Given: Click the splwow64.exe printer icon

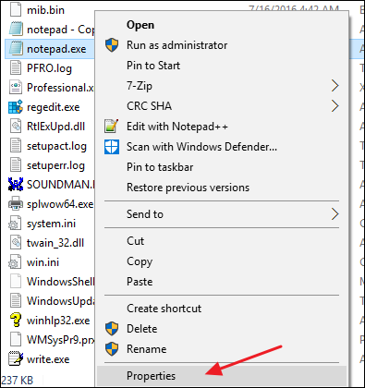Looking at the screenshot, I should (x=16, y=203).
